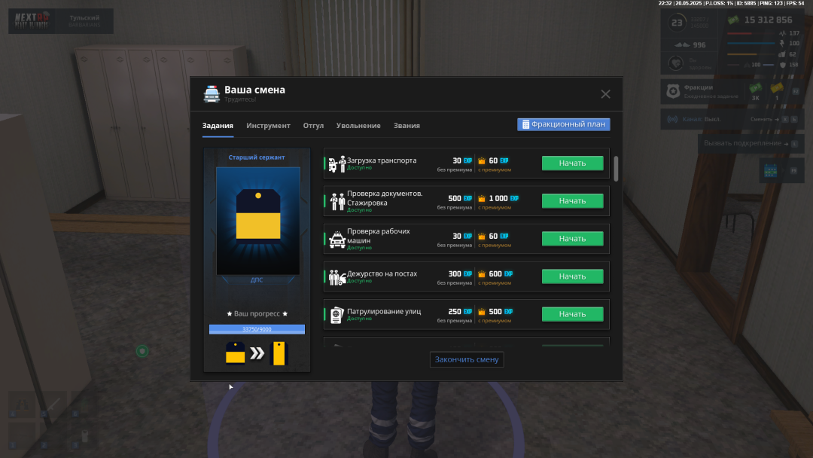Start the Загрузка транспорта task
813x458 pixels.
572,163
